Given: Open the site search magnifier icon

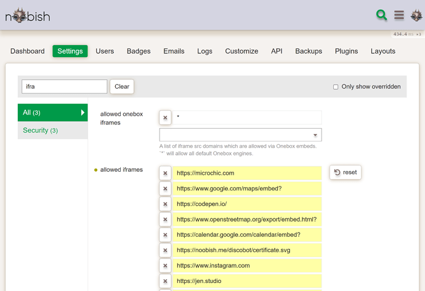Looking at the screenshot, I should (381, 15).
